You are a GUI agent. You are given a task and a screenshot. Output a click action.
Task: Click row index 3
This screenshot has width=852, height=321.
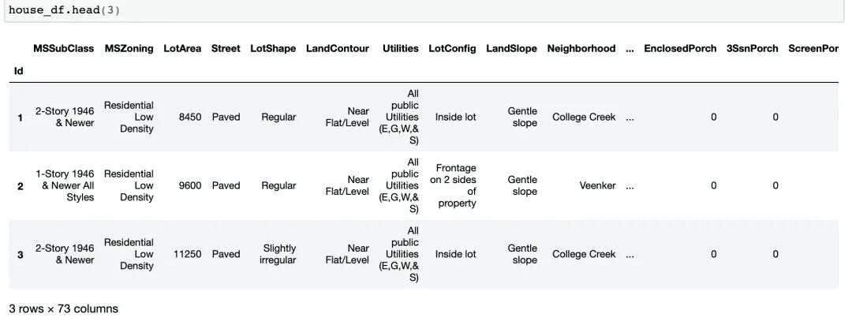pyautogui.click(x=20, y=255)
